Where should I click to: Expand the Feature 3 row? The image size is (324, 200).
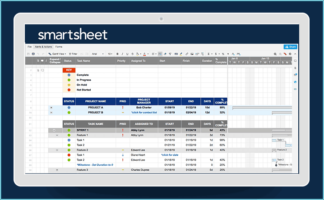(x=57, y=170)
